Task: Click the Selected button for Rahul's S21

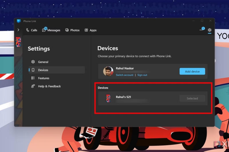Action: [x=192, y=98]
